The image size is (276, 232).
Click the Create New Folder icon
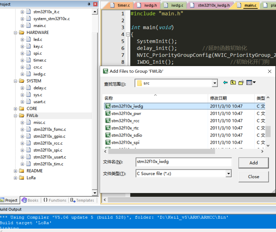(241, 82)
